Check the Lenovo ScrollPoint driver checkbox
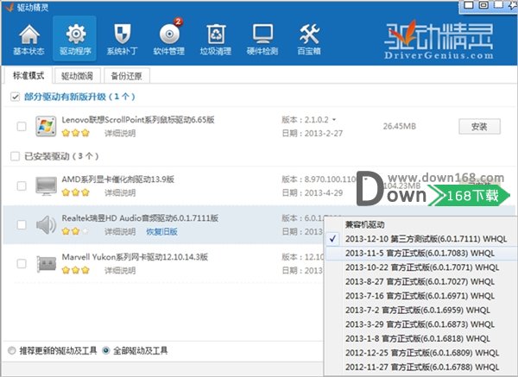The image size is (518, 377). pos(22,126)
